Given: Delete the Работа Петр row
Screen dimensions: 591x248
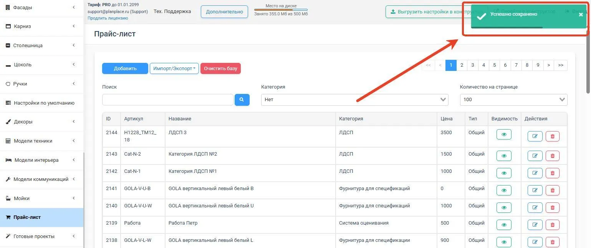Looking at the screenshot, I should [553, 225].
